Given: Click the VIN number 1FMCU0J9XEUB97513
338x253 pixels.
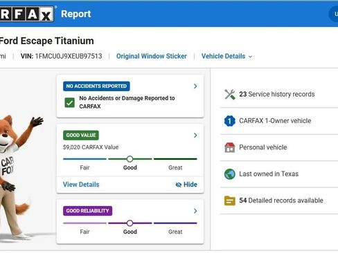Looking at the screenshot, I should coord(69,56).
